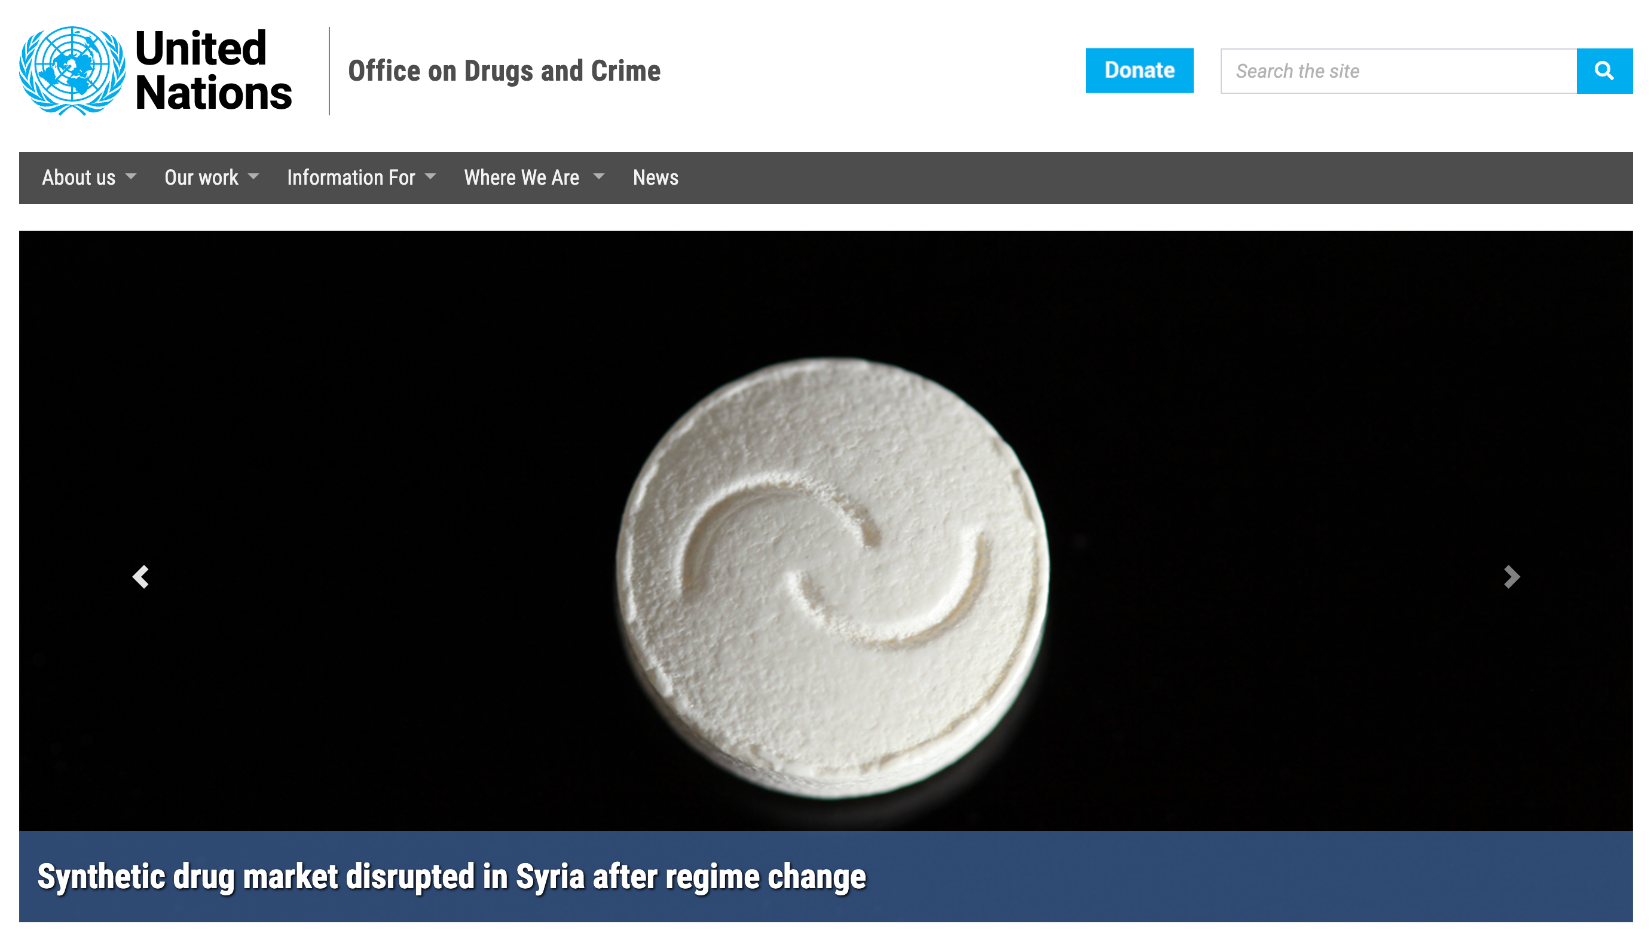Screen dimensions: 1651x936
Task: Advance to next carousel slide arrow
Action: click(1512, 577)
